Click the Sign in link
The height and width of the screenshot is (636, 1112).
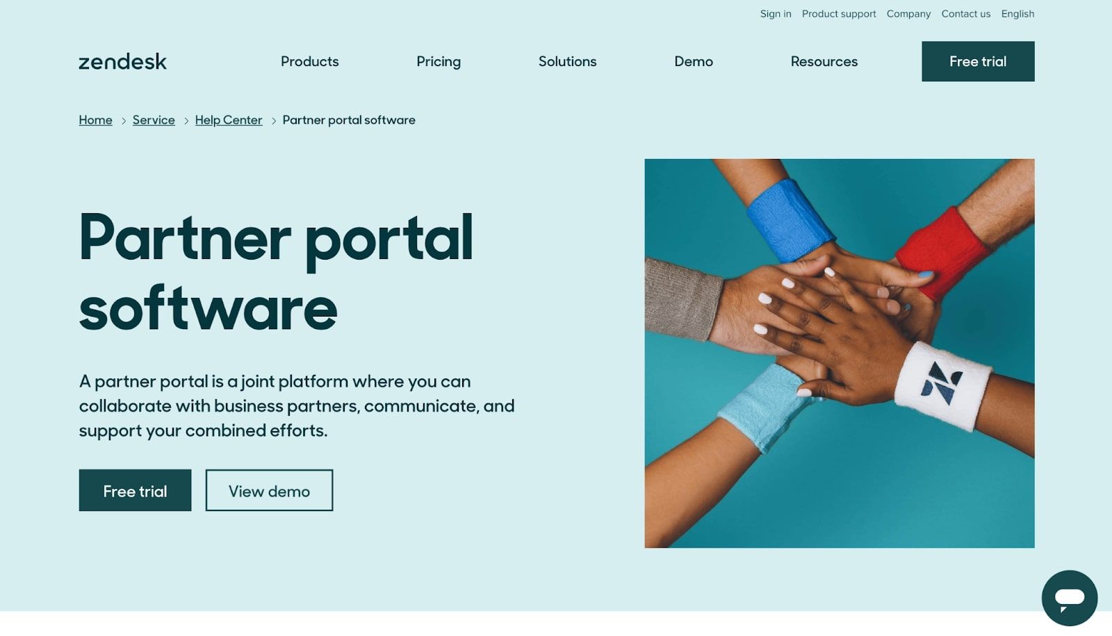[776, 14]
